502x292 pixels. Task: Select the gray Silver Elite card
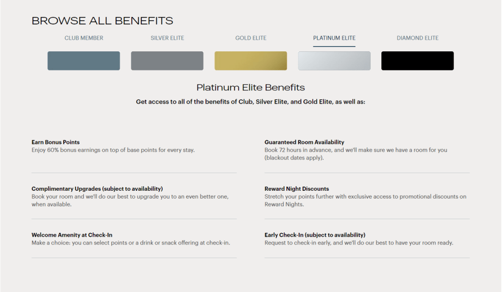(167, 61)
